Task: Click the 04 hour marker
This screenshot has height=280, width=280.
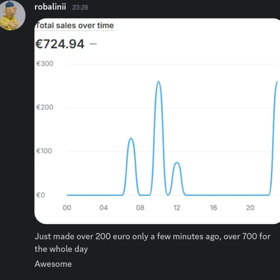Action: 103,208
